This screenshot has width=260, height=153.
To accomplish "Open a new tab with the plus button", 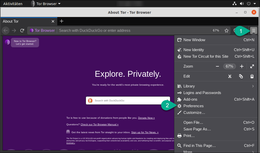I will 62,21.
